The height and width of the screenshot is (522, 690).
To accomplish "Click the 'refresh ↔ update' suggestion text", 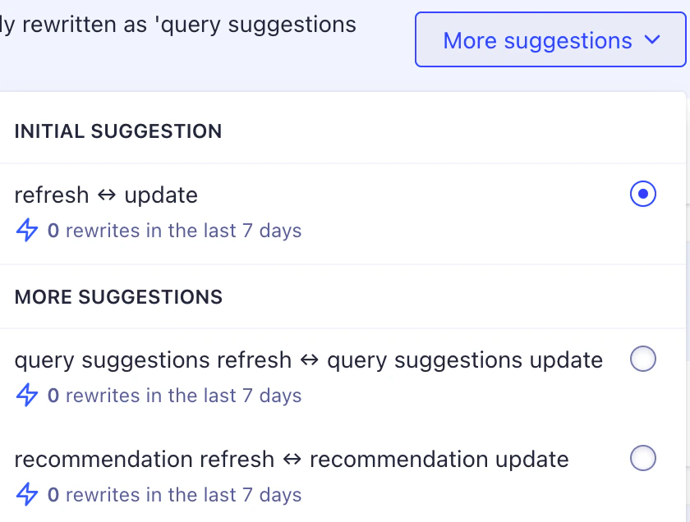I will (106, 195).
